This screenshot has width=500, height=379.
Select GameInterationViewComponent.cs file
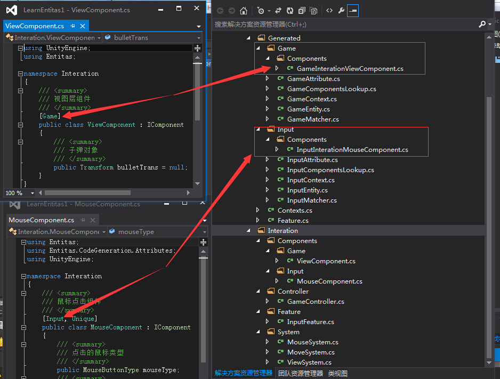pyautogui.click(x=350, y=69)
